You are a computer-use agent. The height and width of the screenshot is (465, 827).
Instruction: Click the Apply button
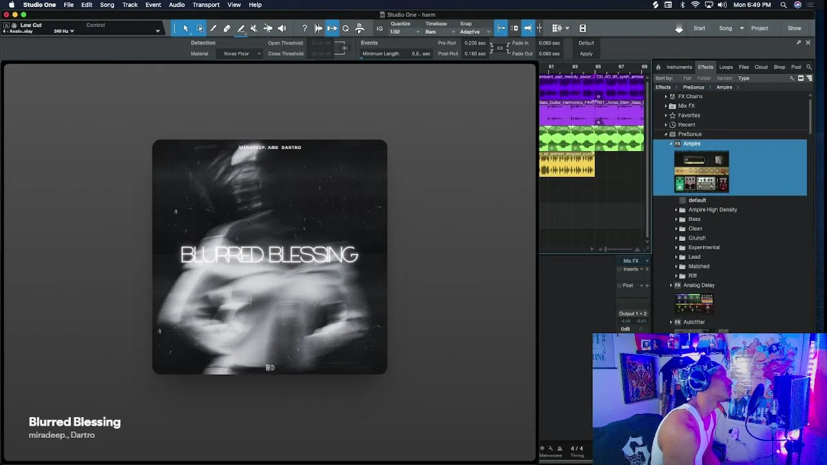click(586, 54)
